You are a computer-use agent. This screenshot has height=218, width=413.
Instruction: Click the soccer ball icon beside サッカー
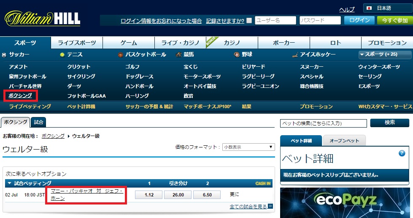coord(4,55)
